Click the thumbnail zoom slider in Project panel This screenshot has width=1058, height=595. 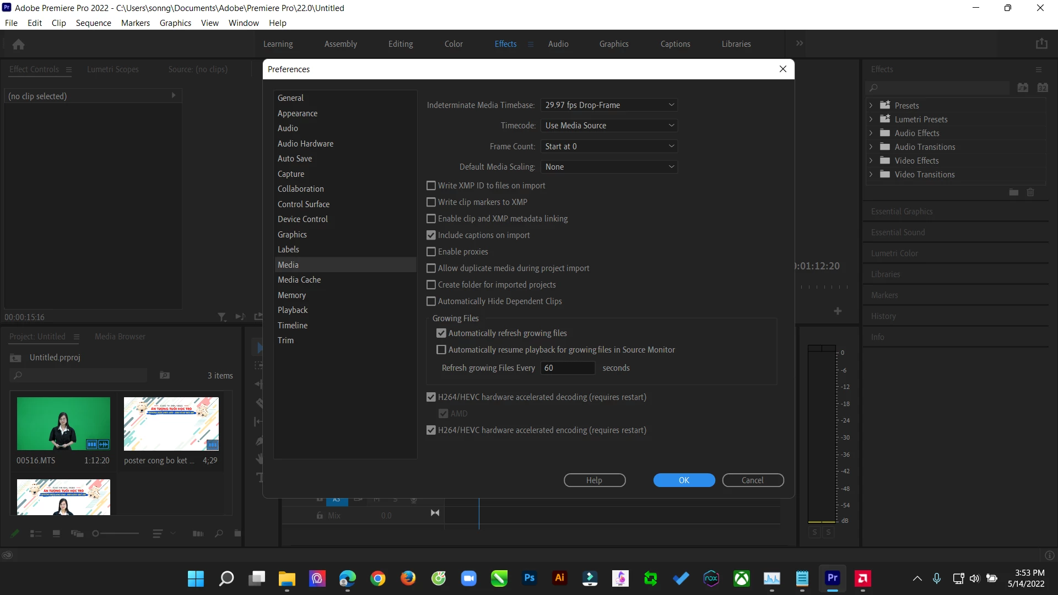tap(116, 533)
